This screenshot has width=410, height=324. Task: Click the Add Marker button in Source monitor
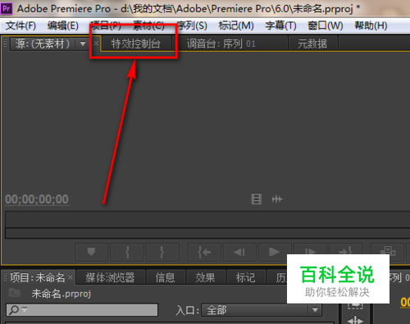(x=91, y=252)
